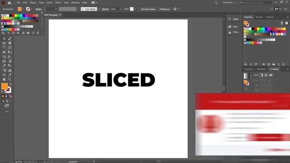This screenshot has height=163, width=290.
Task: Swap fill and stroke colors in the toolbar
Action: tap(11, 84)
